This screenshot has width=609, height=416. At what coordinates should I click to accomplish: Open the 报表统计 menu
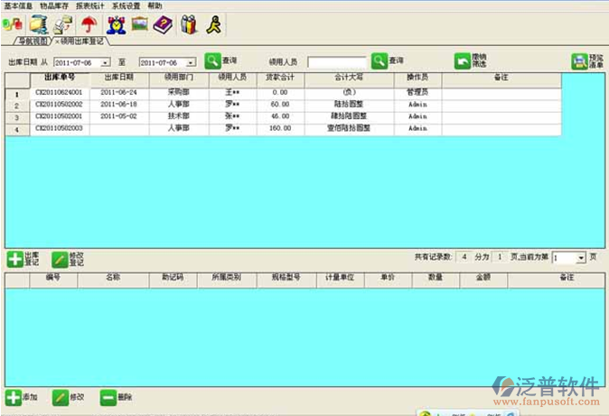click(90, 5)
